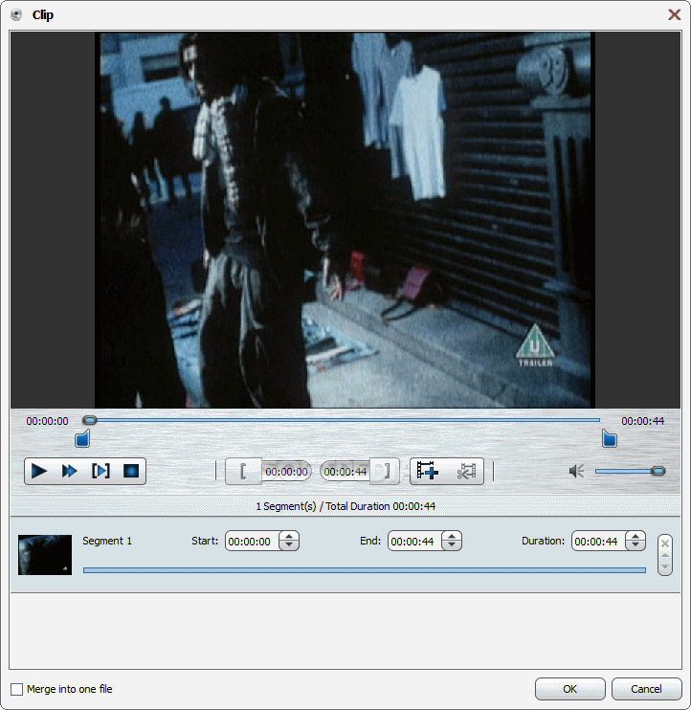Click the Segment 1 Start time input
This screenshot has height=710, width=691.
pos(252,541)
